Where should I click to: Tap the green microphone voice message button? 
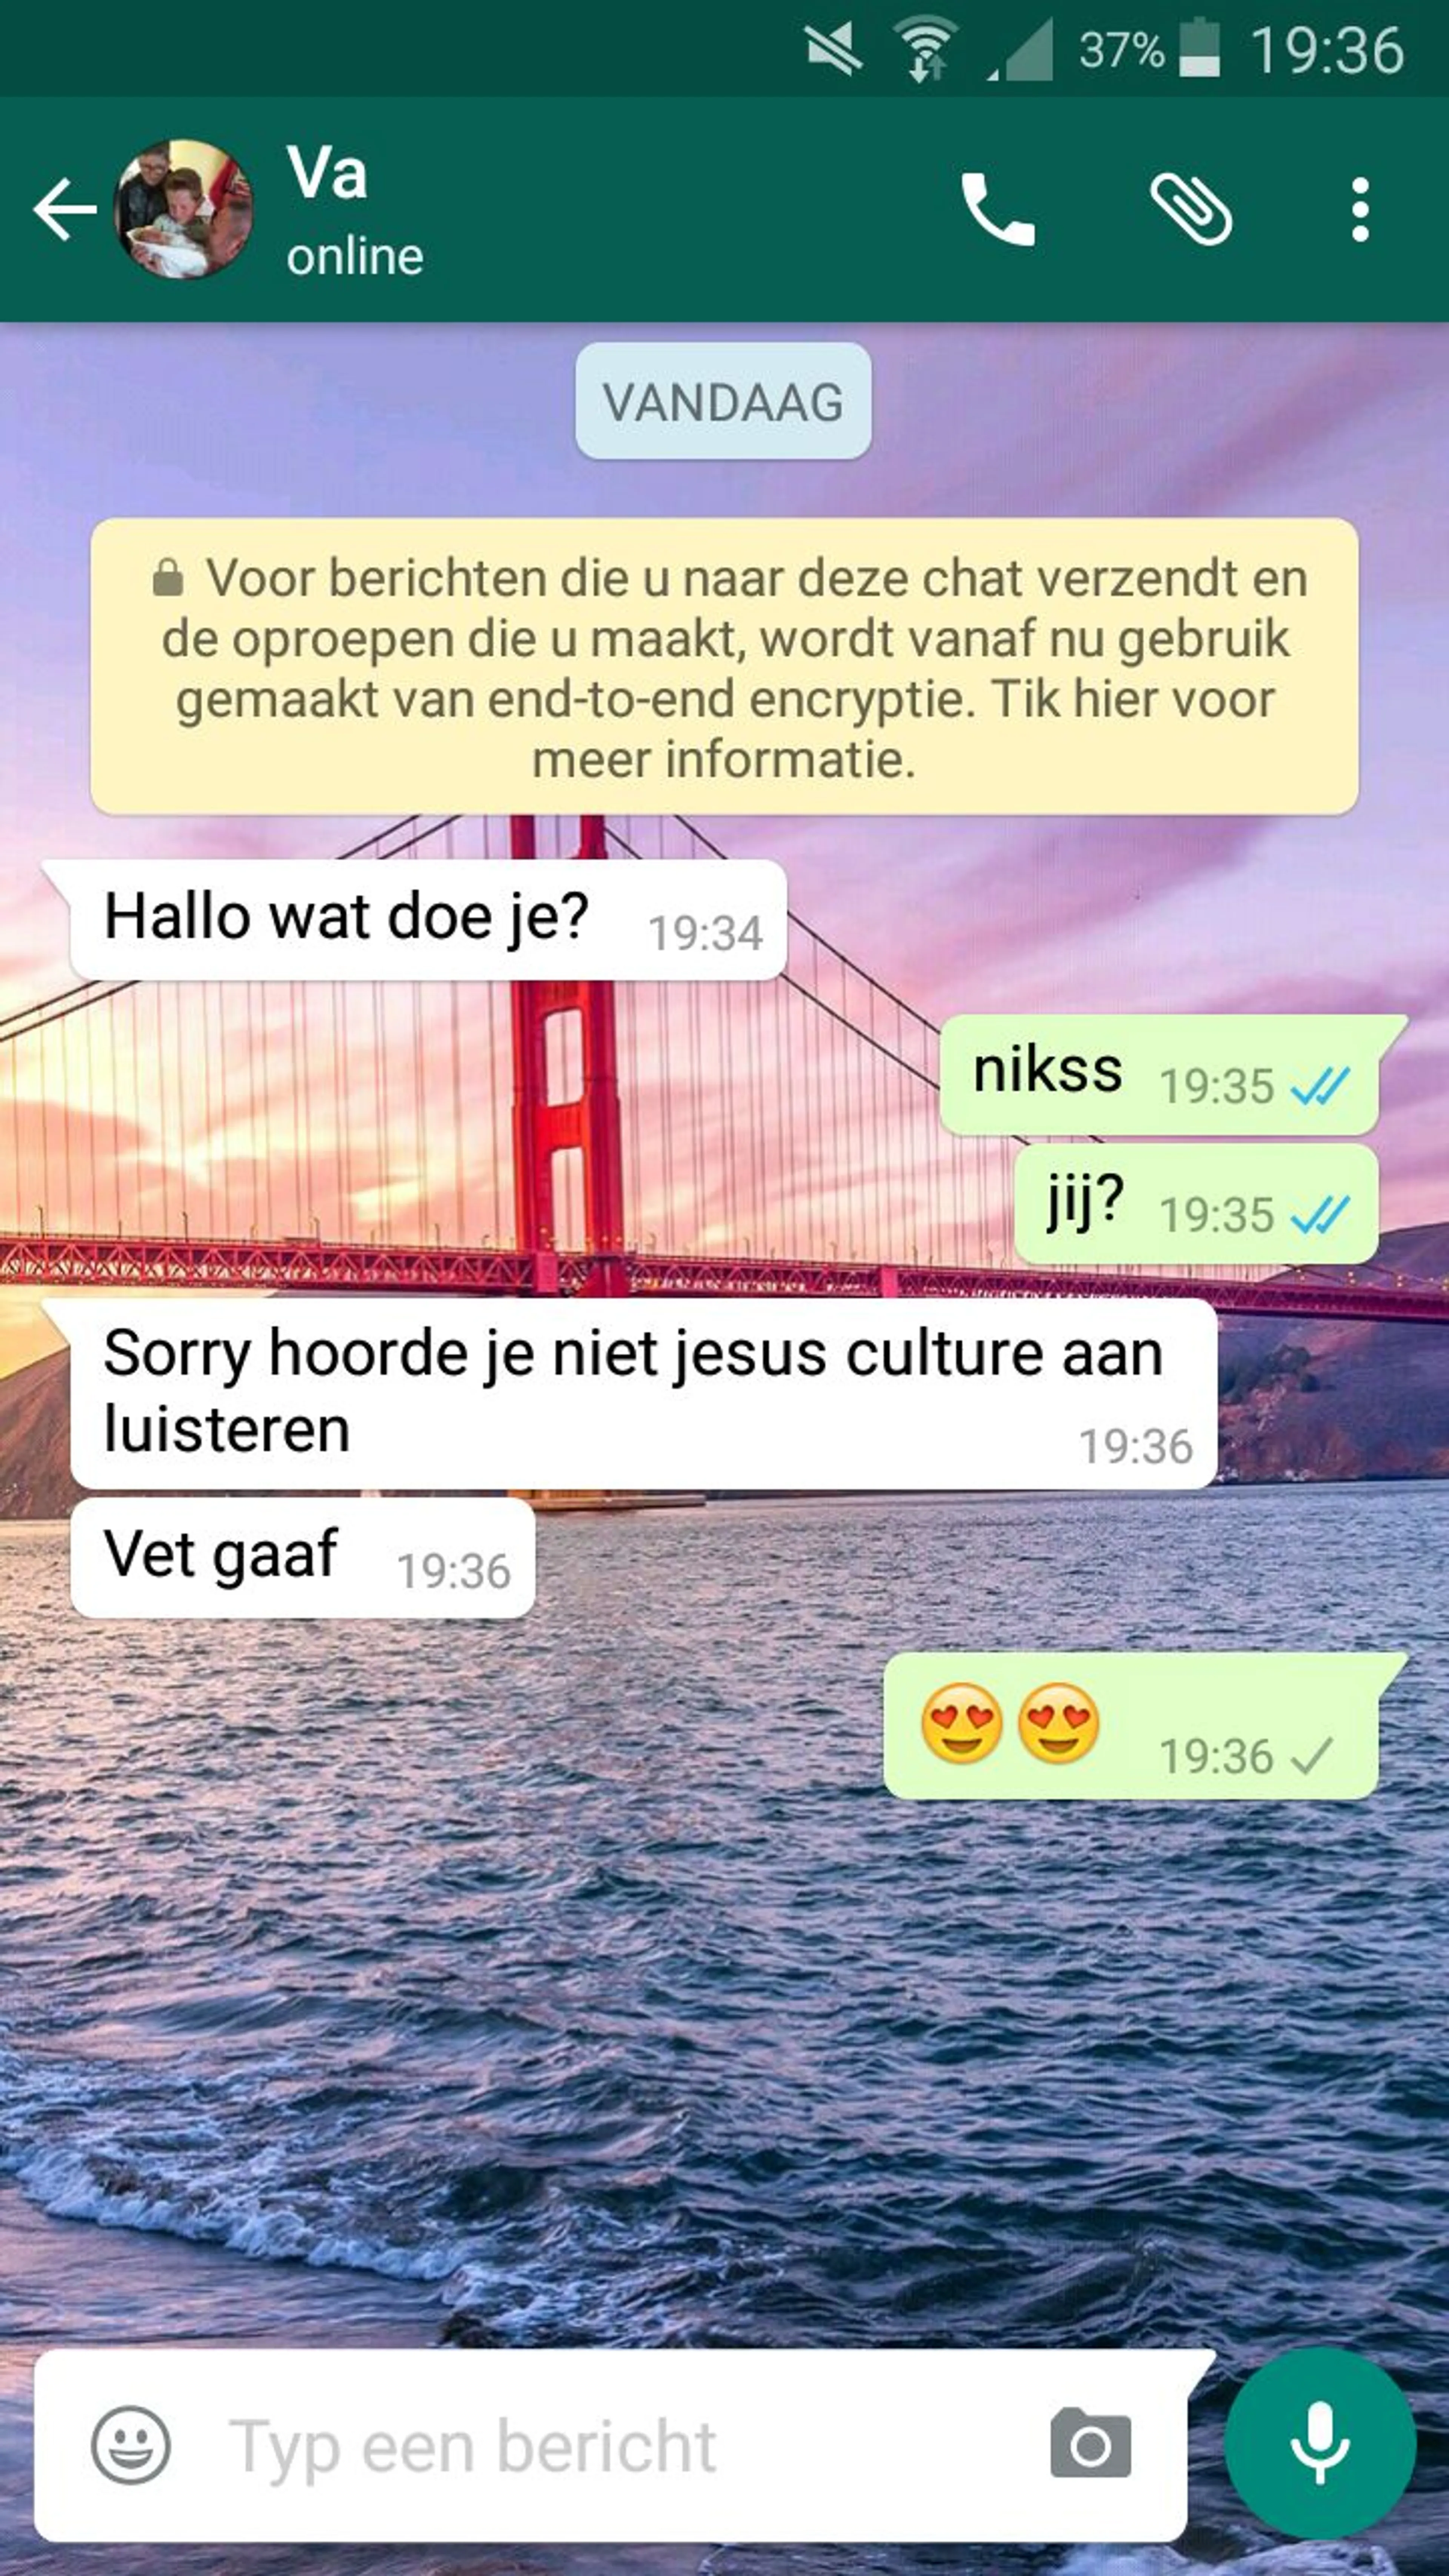pyautogui.click(x=1320, y=2443)
